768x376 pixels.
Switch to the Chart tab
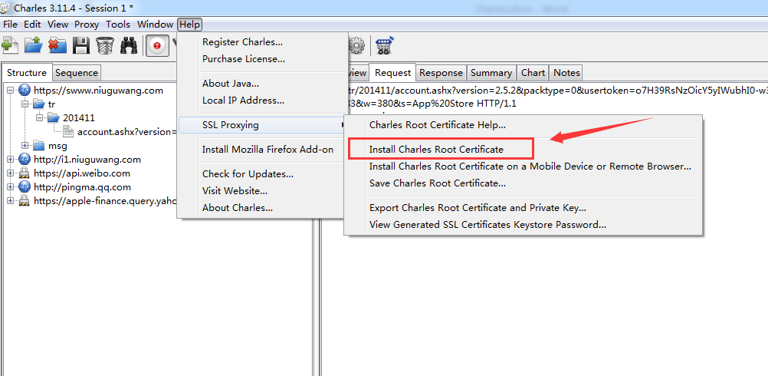533,73
